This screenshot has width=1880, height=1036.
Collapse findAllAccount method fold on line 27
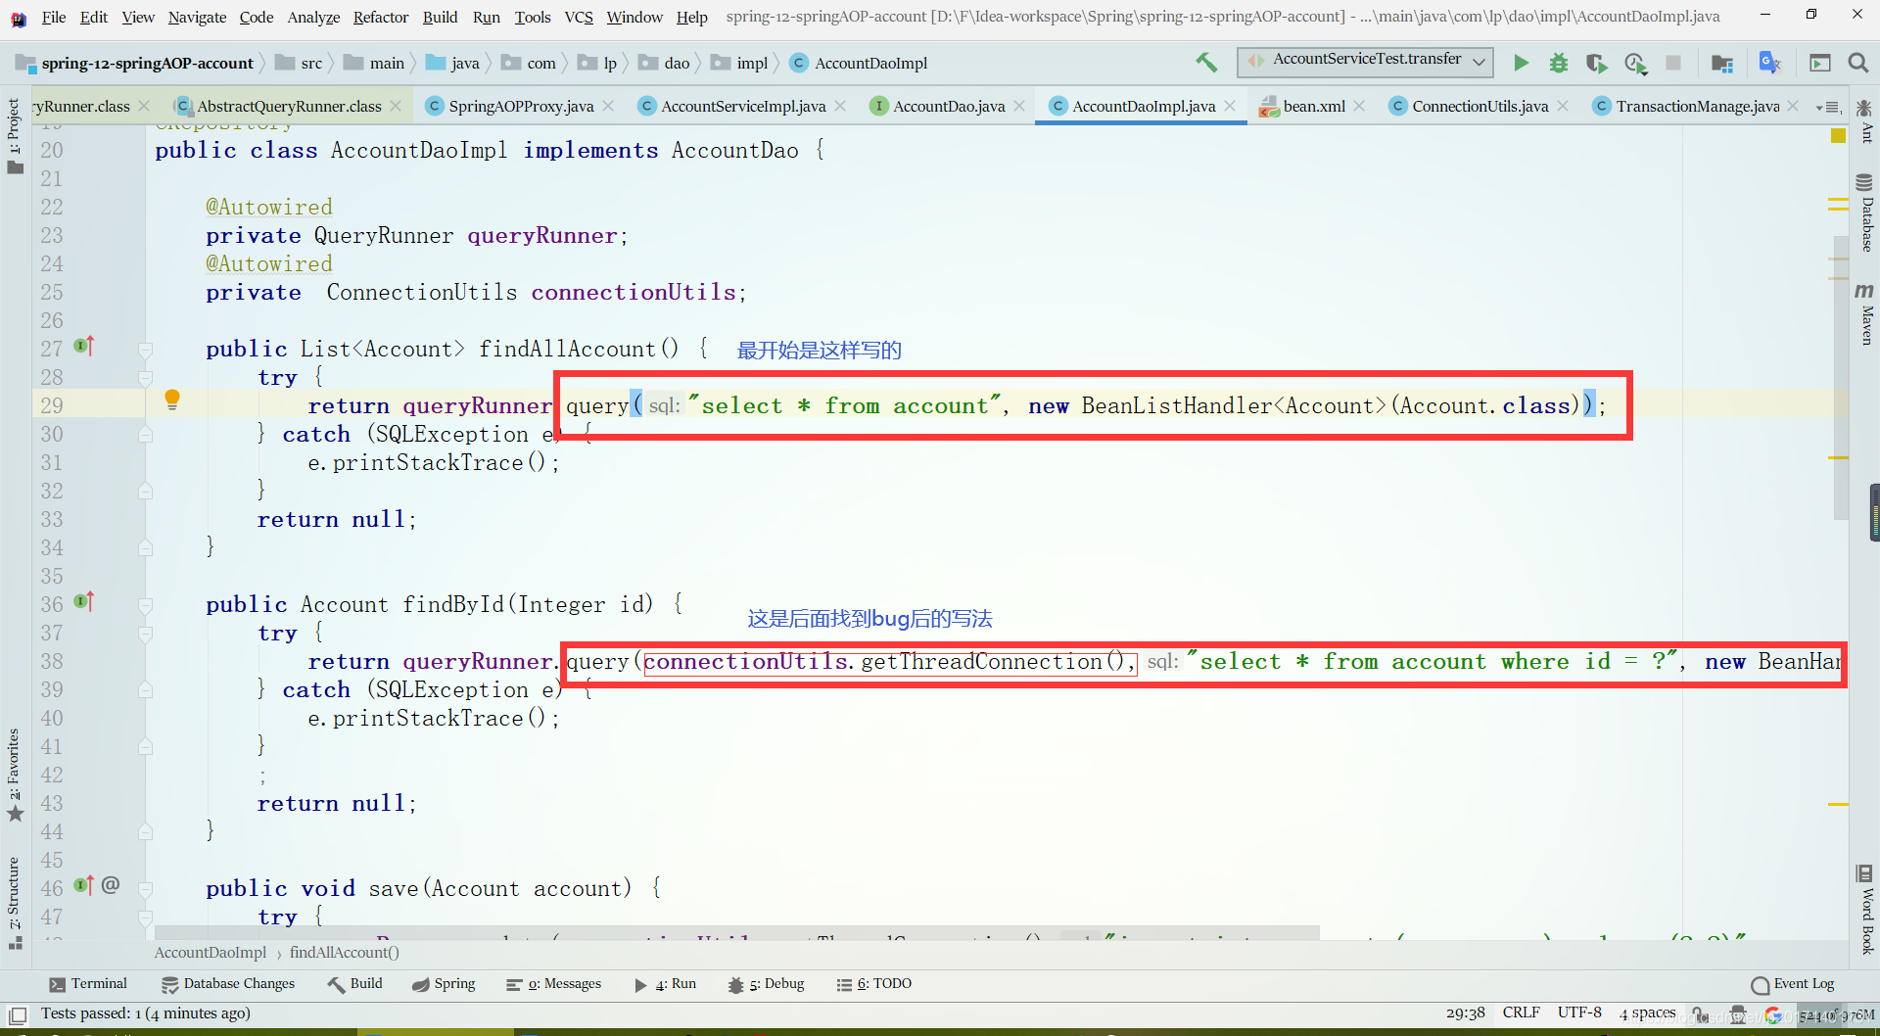click(x=145, y=350)
